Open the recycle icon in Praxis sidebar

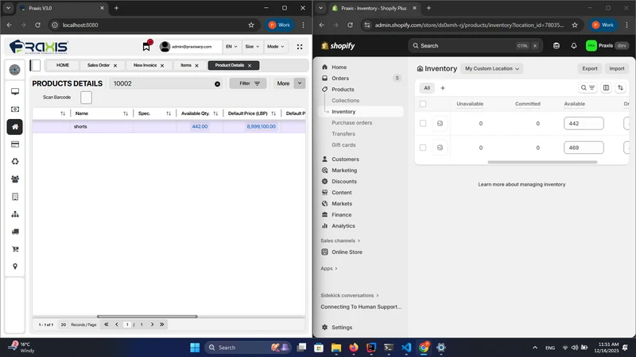click(15, 162)
